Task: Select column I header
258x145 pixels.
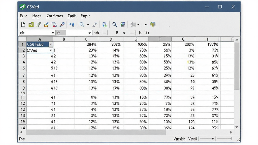Action: (x=207, y=39)
